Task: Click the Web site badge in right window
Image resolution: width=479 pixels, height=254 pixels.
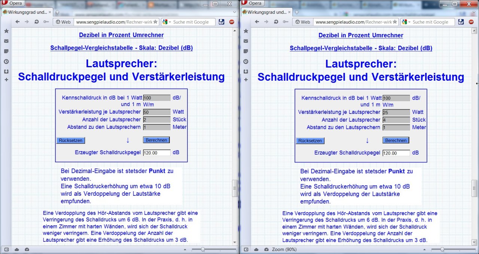Action: click(303, 22)
